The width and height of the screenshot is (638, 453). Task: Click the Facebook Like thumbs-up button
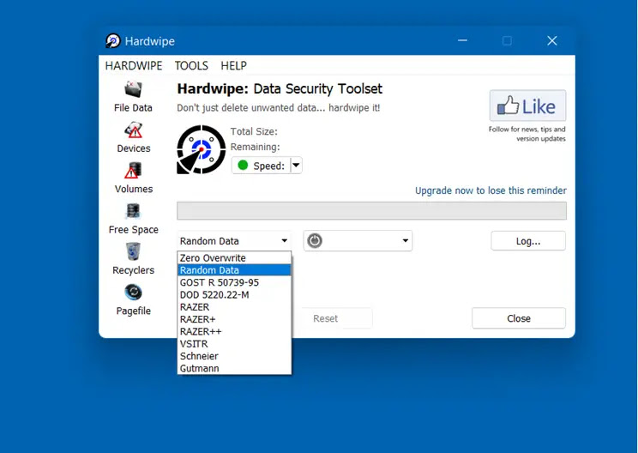(x=527, y=106)
